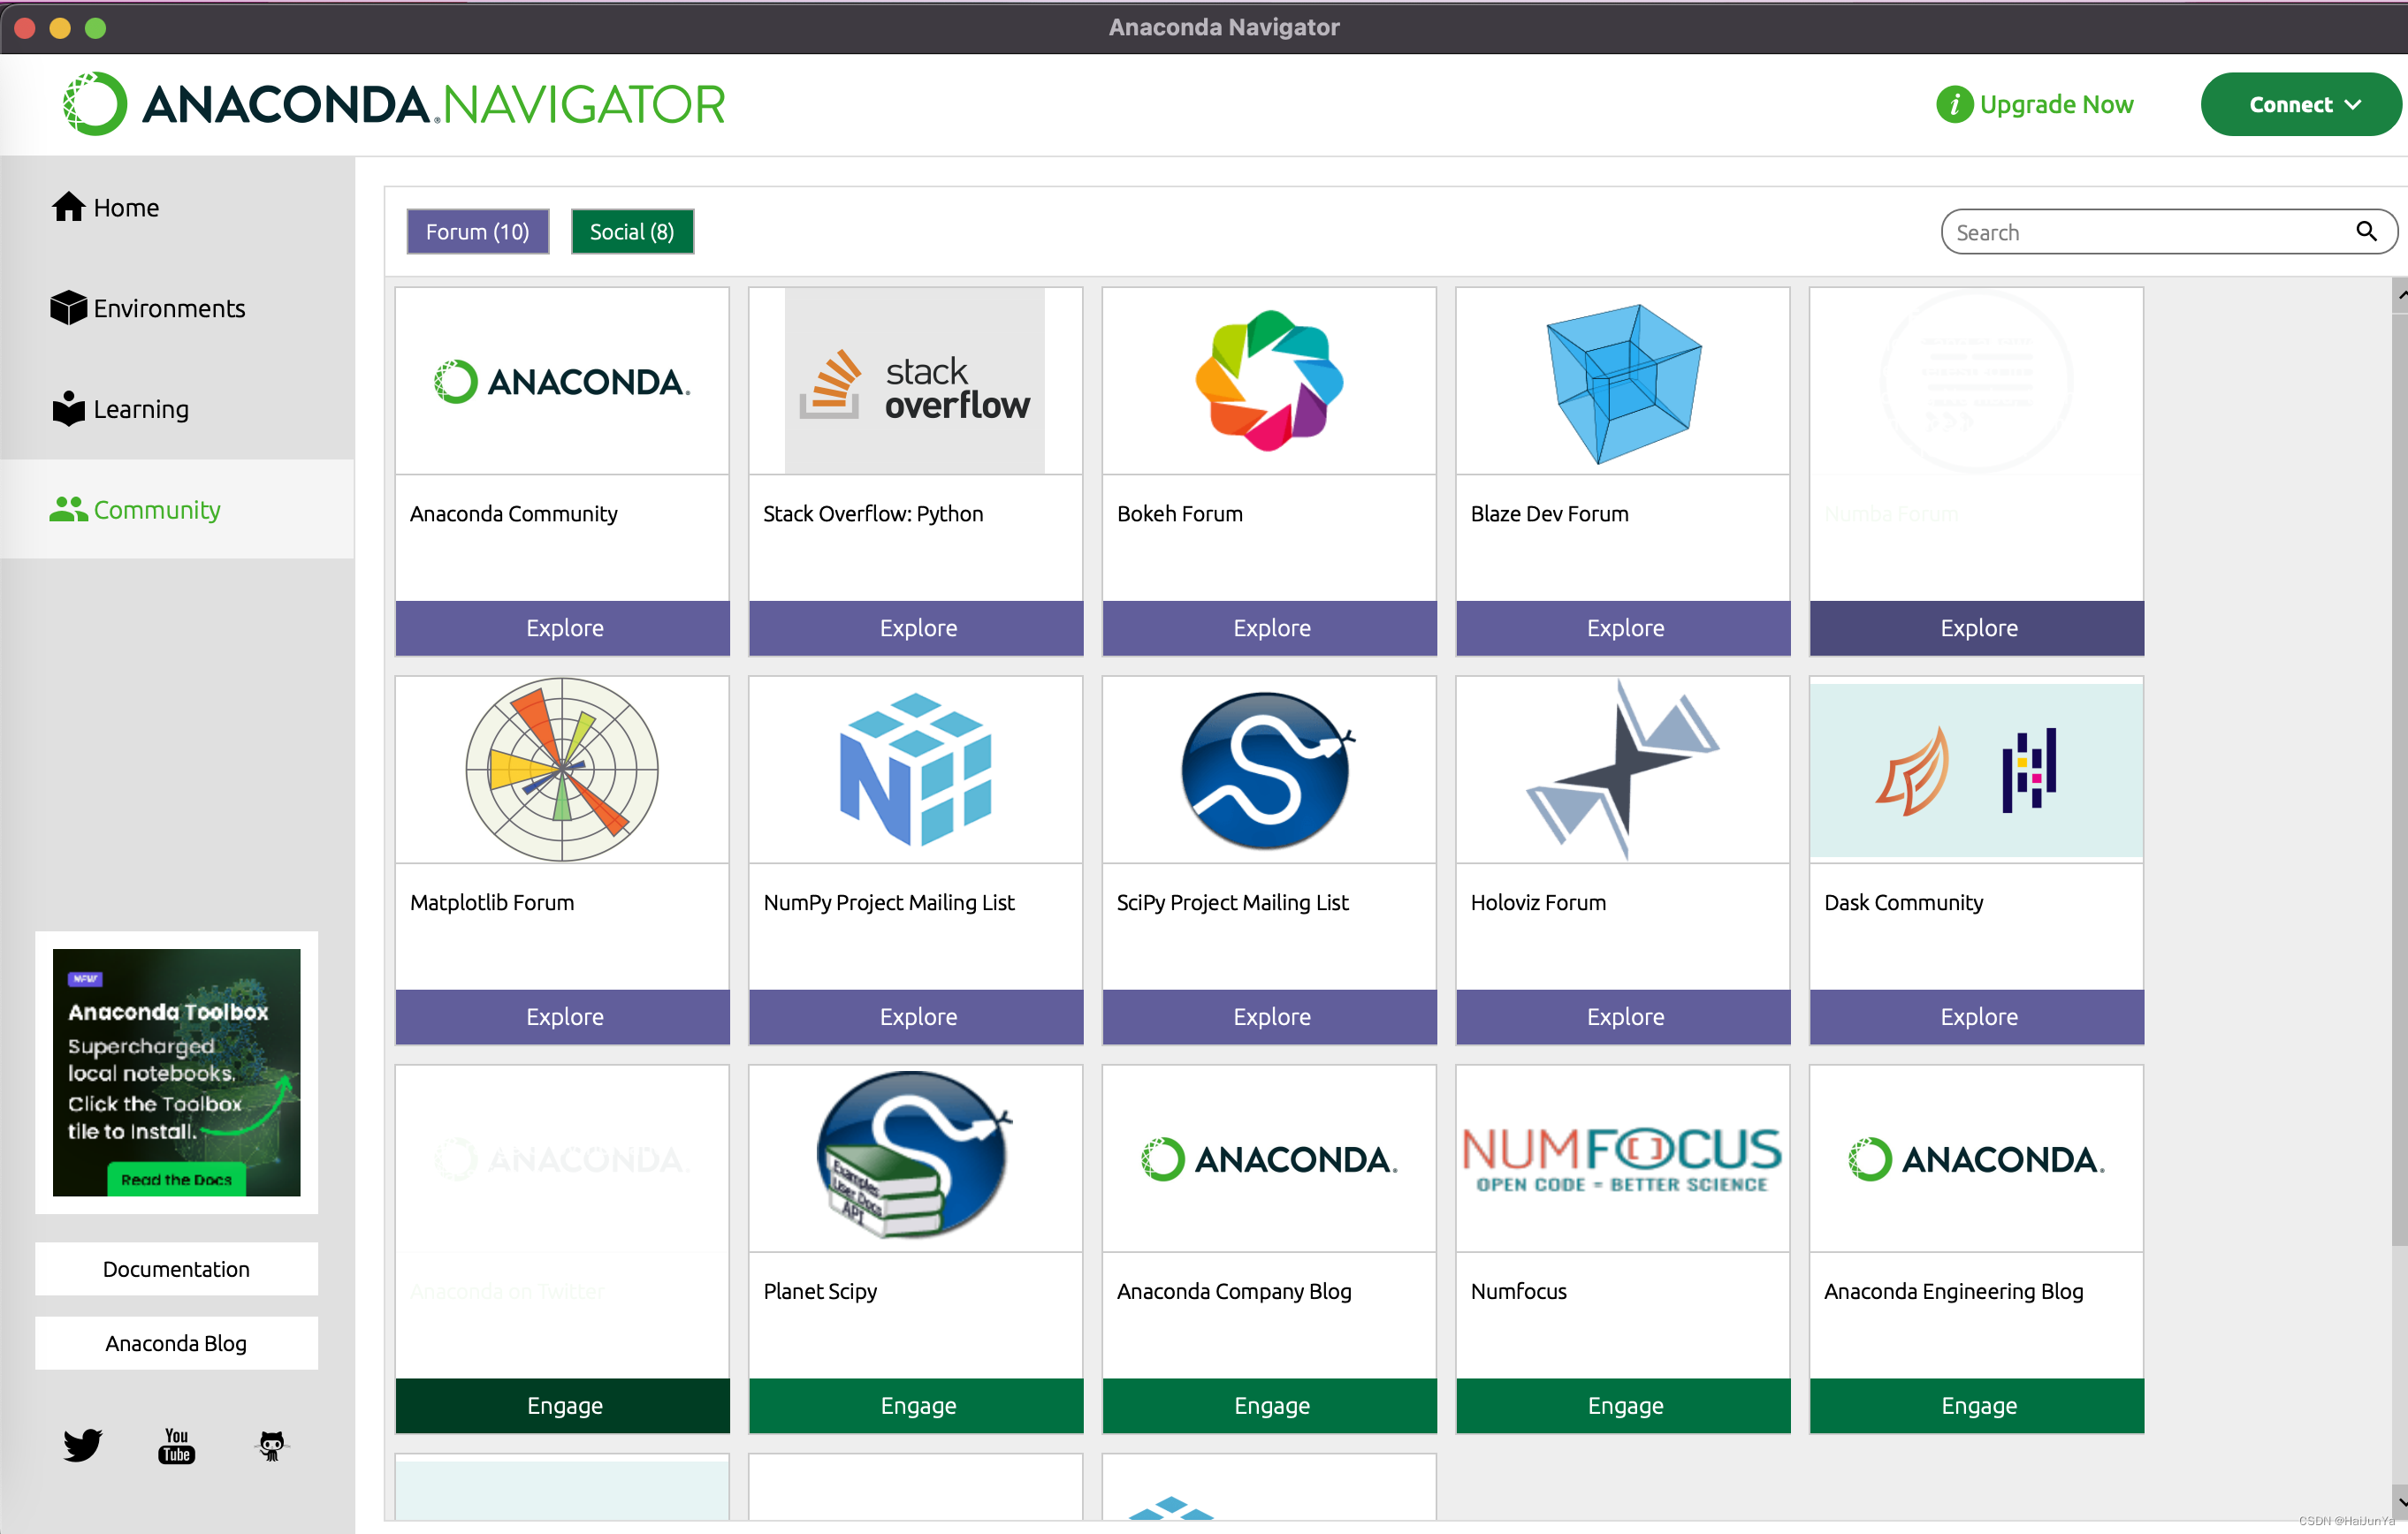This screenshot has height=1534, width=2408.
Task: Click the 'Bokeh Forum' title text
Action: (1179, 513)
